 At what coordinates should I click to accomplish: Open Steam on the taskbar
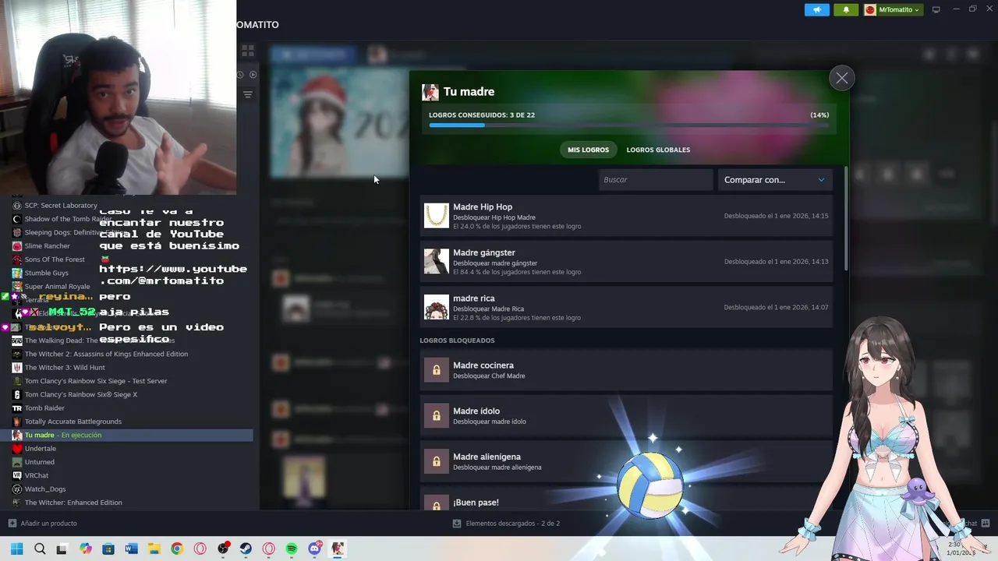click(246, 549)
